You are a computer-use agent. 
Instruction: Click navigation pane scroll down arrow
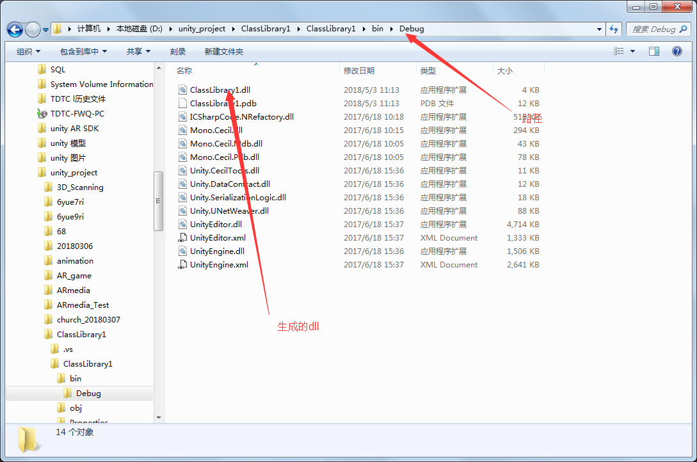(159, 418)
